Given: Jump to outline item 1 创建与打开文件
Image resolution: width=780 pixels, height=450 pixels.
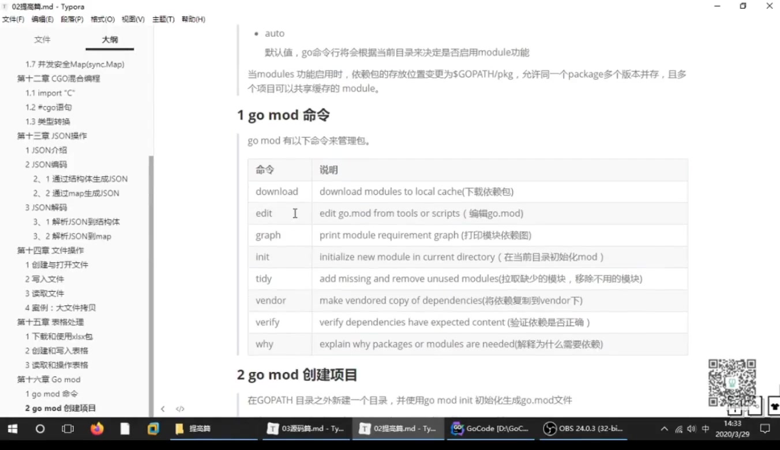Looking at the screenshot, I should click(x=57, y=265).
